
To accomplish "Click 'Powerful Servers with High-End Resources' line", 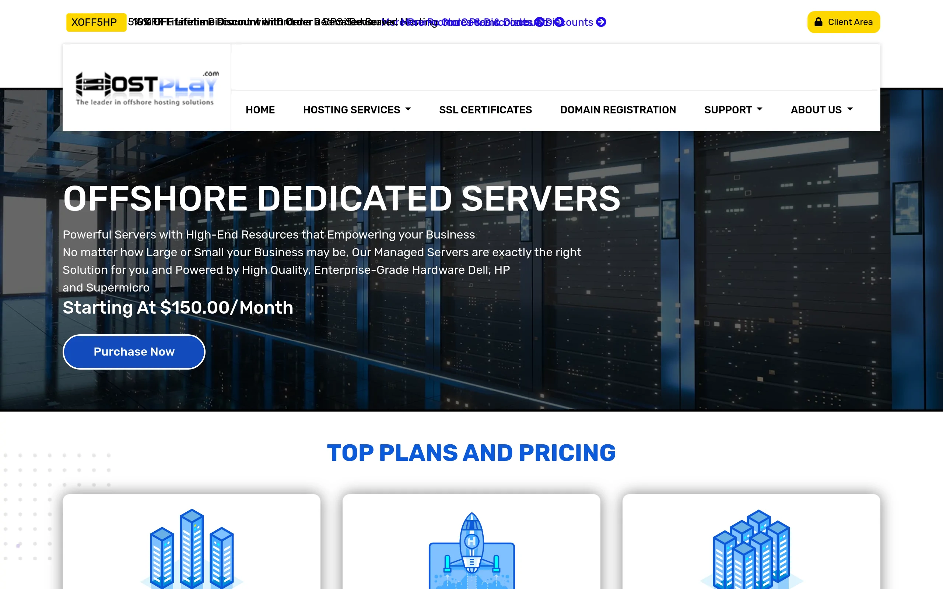I will pyautogui.click(x=269, y=235).
